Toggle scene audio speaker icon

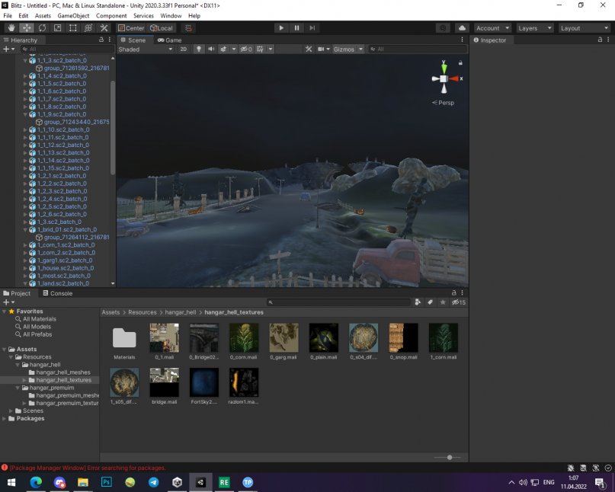211,49
